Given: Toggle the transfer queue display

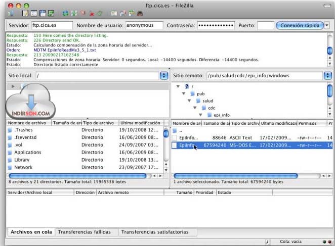Looking at the screenshot, I should tap(51, 14).
